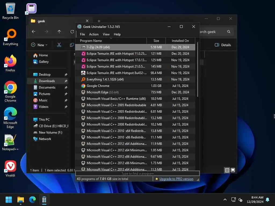Click the Explorer search magnifier icon
Image resolution: width=275 pixels, height=206 pixels.
[229, 32]
